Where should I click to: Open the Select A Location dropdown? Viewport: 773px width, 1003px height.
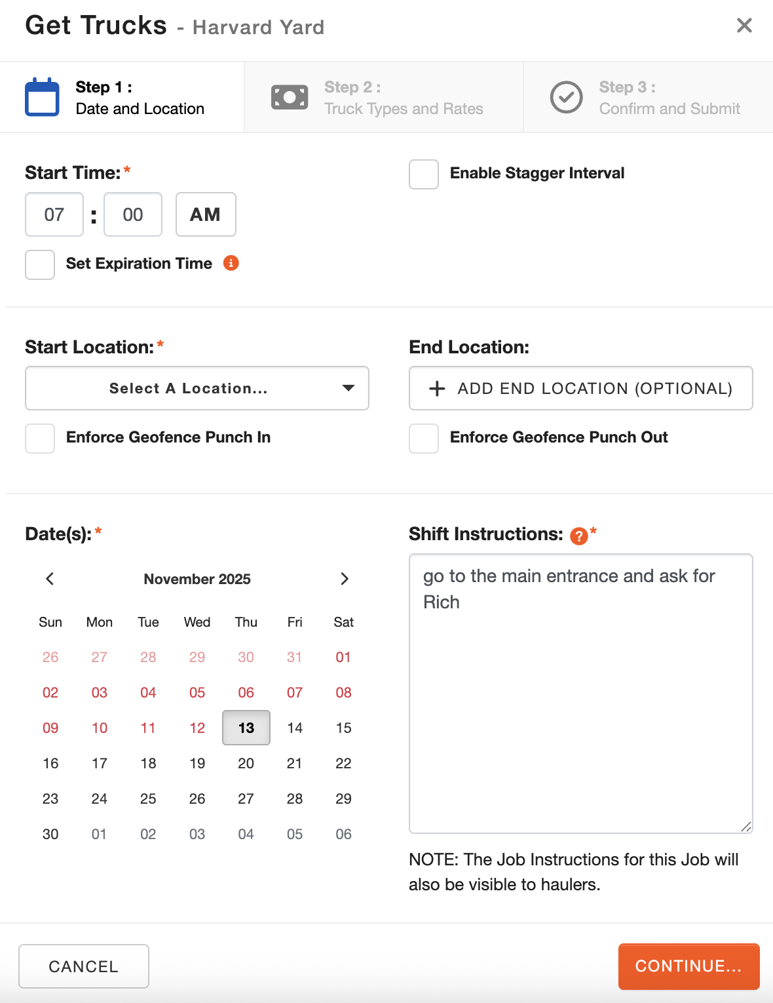pyautogui.click(x=197, y=388)
